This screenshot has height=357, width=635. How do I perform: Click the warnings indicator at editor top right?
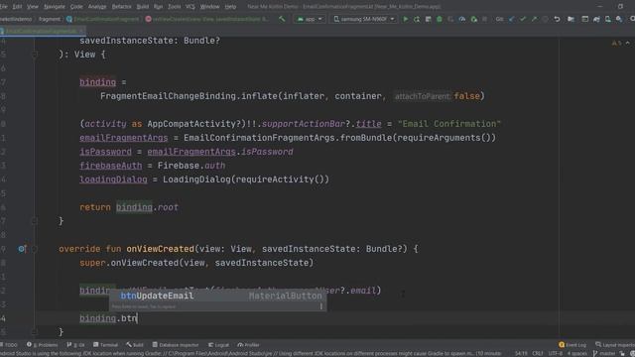coord(616,43)
